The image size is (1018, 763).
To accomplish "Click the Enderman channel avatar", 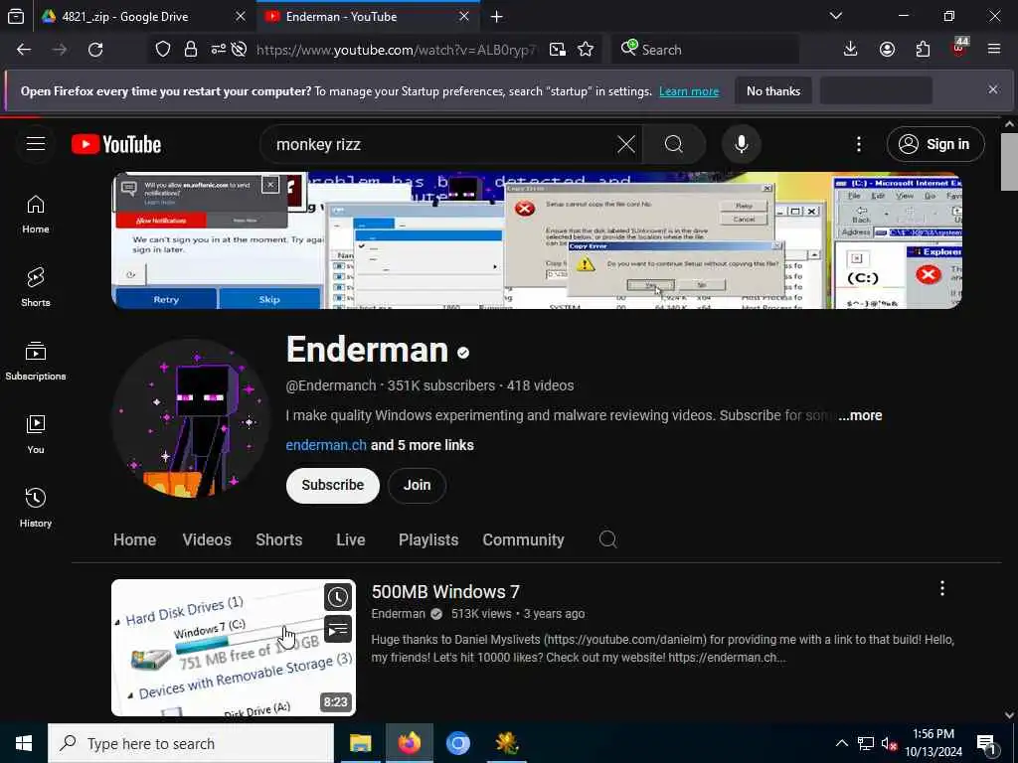I will point(191,418).
